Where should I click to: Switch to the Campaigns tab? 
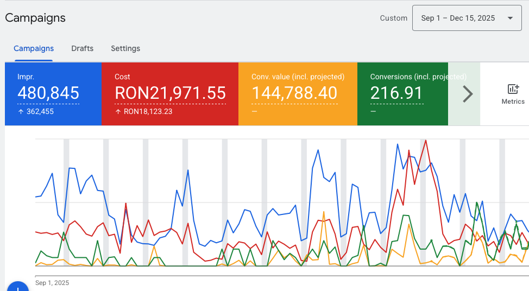pyautogui.click(x=34, y=48)
